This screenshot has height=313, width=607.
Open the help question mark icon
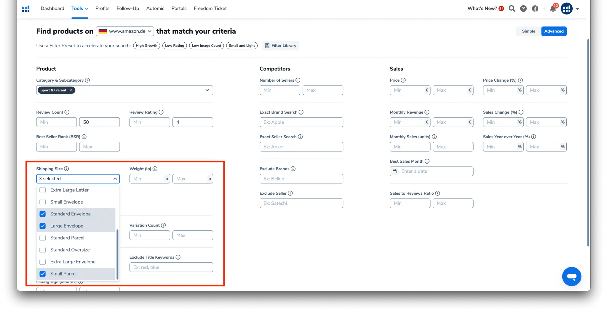523,9
